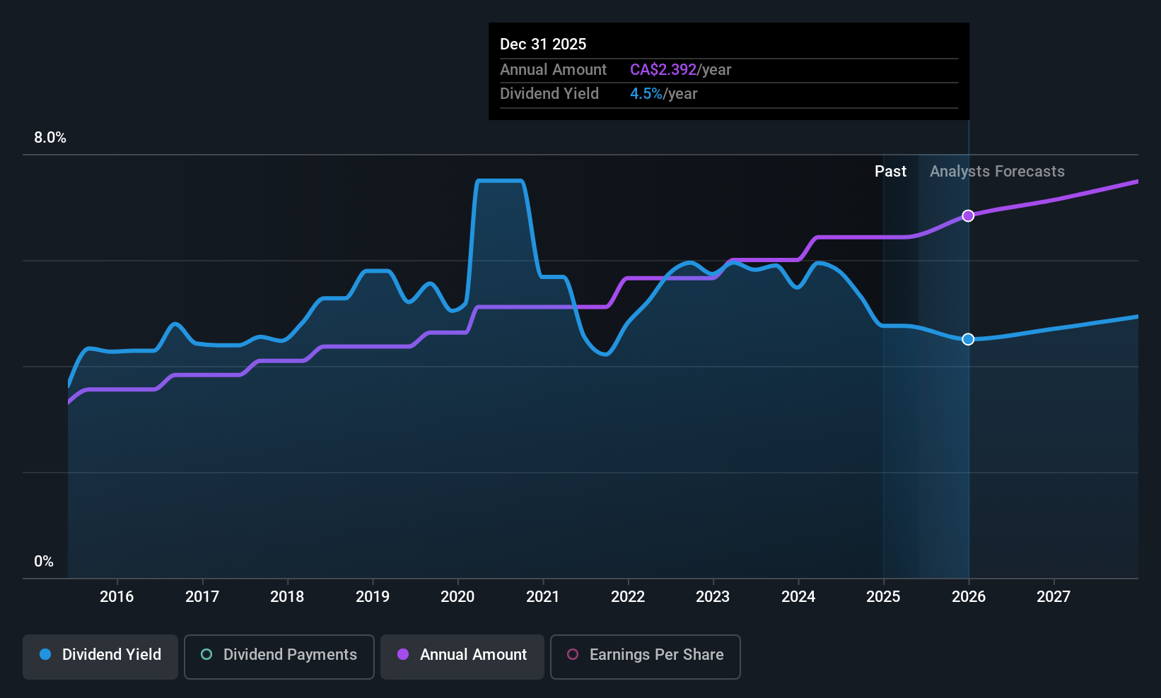
Task: Click the CA$2.392/year tooltip value
Action: (x=680, y=70)
